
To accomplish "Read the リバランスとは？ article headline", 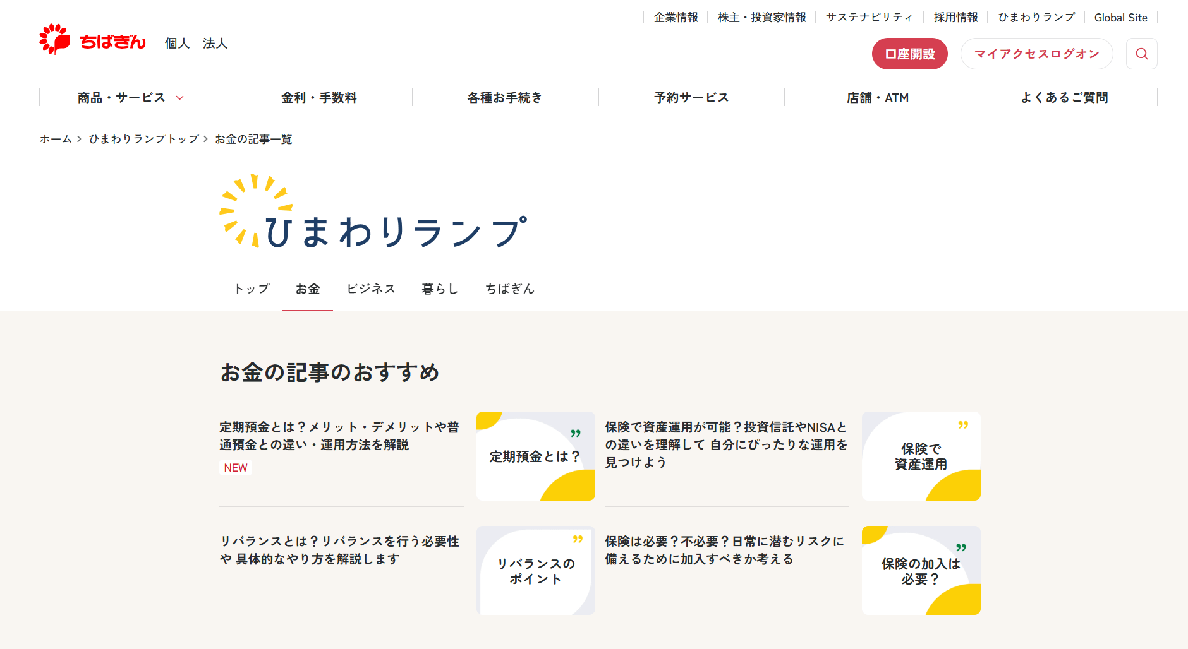I will coord(339,550).
